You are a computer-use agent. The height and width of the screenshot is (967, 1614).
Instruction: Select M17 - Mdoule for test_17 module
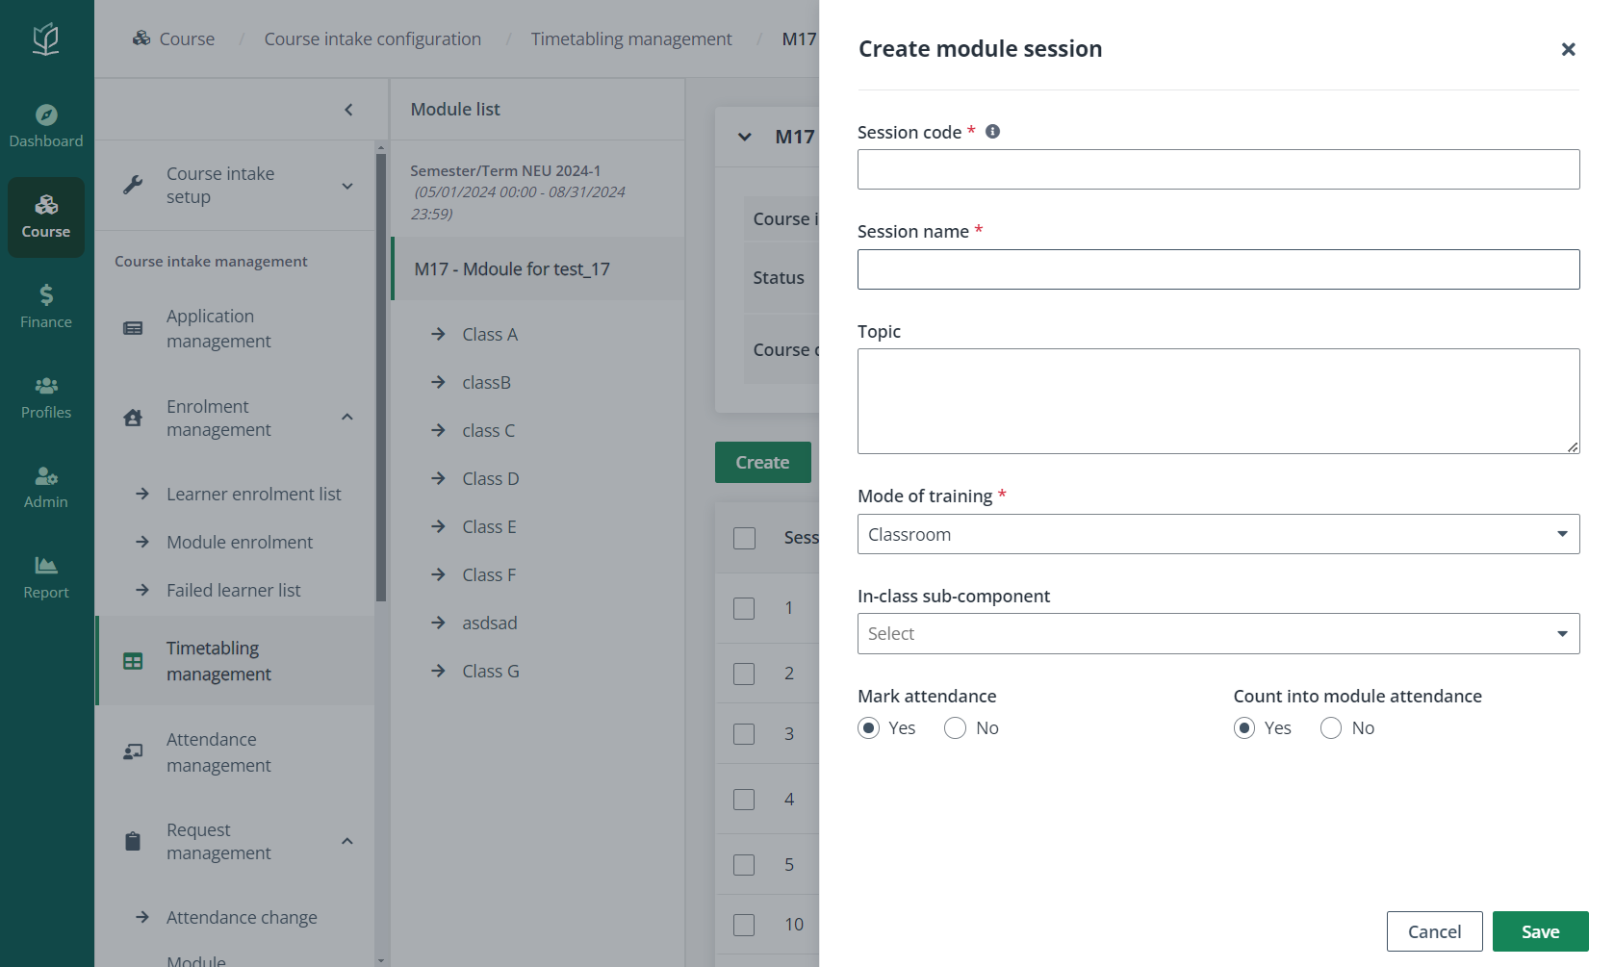pos(538,269)
